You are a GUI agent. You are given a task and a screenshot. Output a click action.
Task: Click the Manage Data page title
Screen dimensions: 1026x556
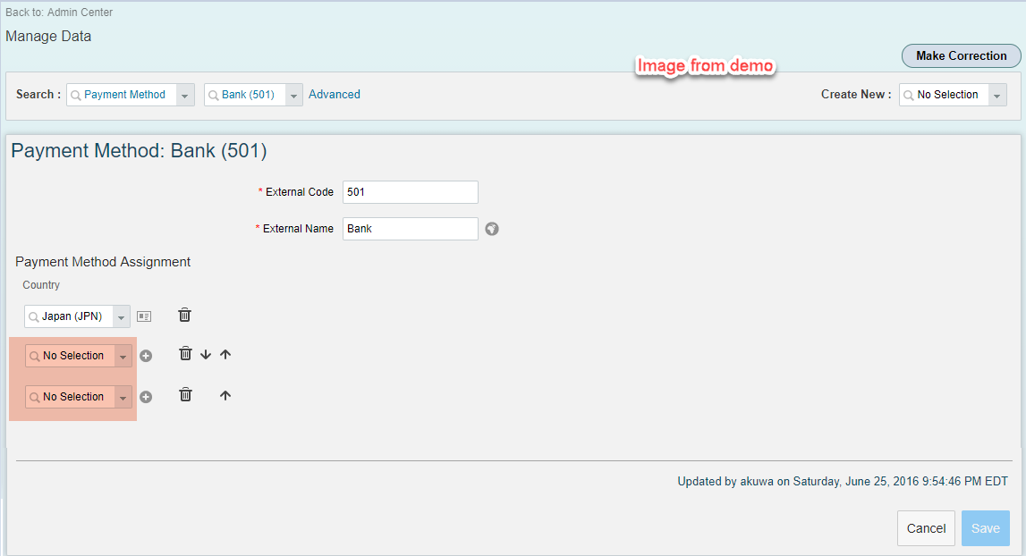pyautogui.click(x=48, y=37)
